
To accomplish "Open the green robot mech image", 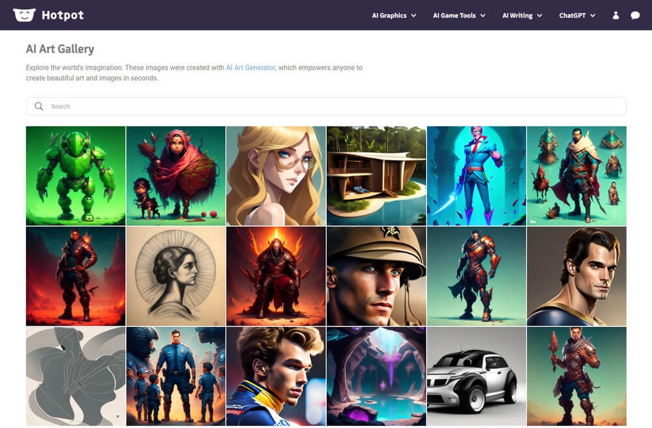I will pyautogui.click(x=76, y=176).
